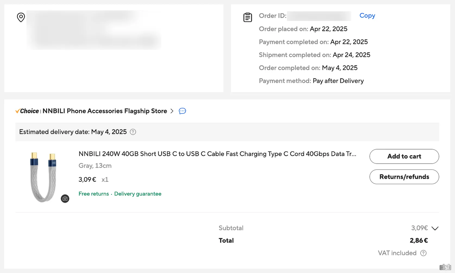The width and height of the screenshot is (455, 273).
Task: Click the order clipboard icon
Action: point(248,17)
